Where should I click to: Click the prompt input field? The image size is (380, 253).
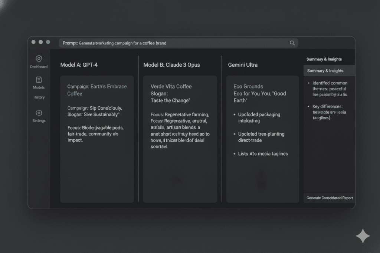pos(167,43)
